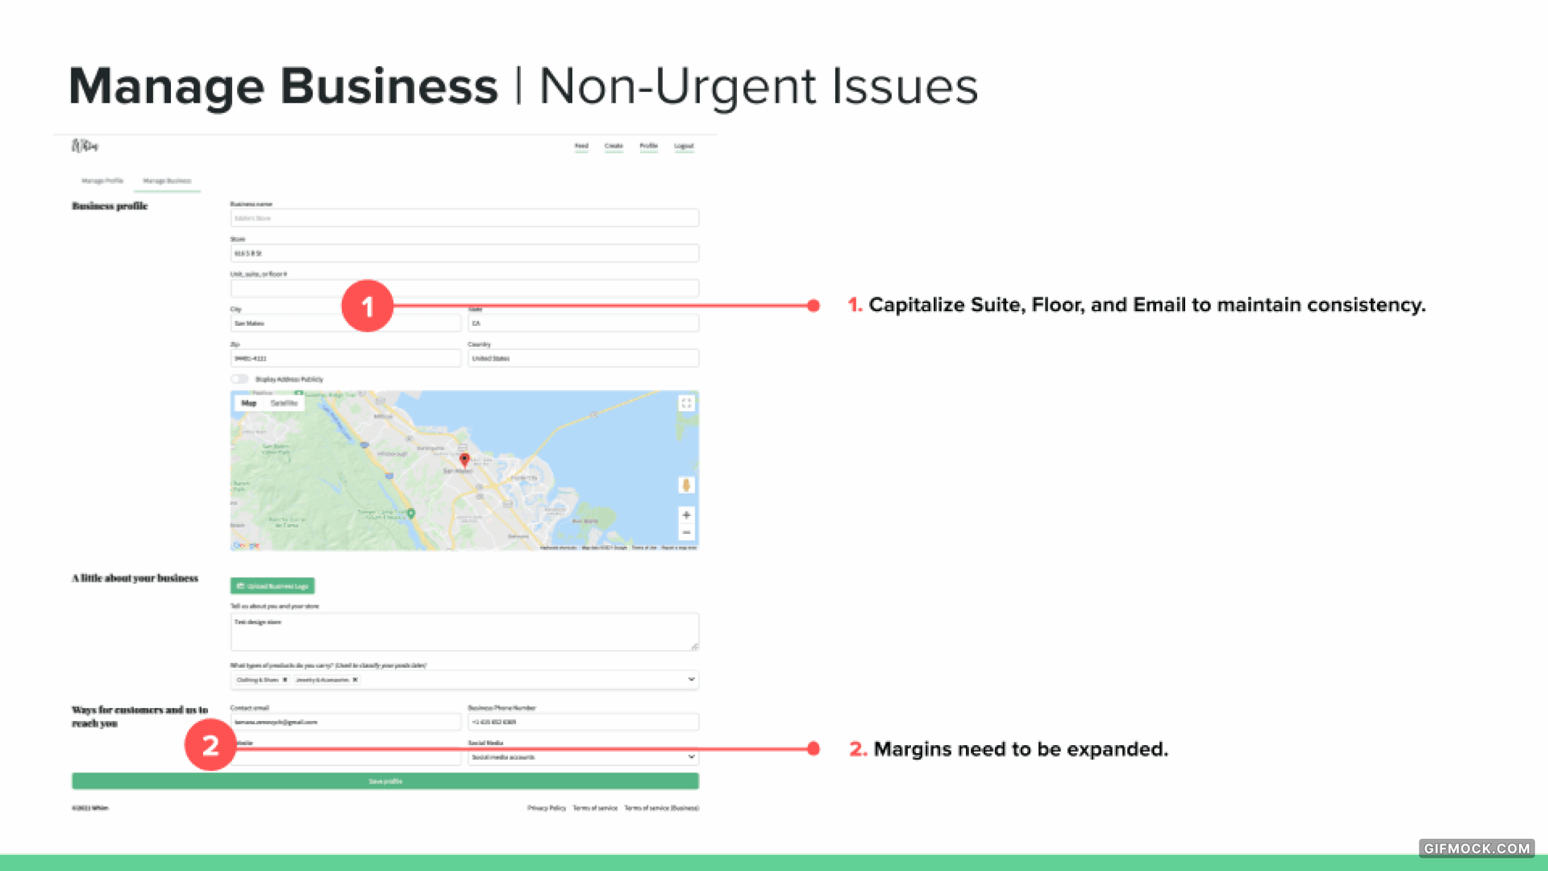Open the Privacy Policy footer link
This screenshot has height=871, width=1548.
click(x=546, y=808)
